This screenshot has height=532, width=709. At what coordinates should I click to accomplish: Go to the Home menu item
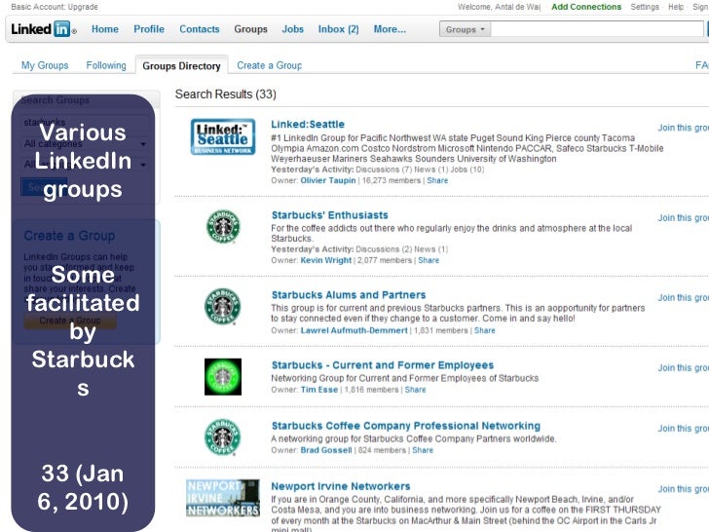coord(105,29)
